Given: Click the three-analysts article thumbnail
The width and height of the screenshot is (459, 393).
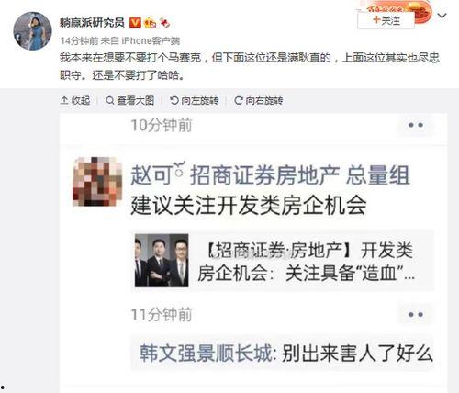Looking at the screenshot, I should point(162,261).
